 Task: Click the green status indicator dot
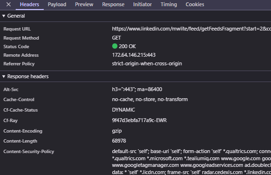tap(115, 46)
